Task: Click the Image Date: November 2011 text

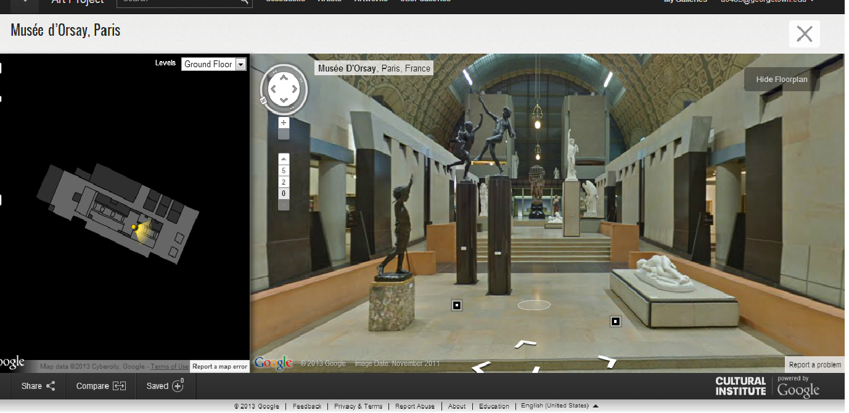Action: 398,364
